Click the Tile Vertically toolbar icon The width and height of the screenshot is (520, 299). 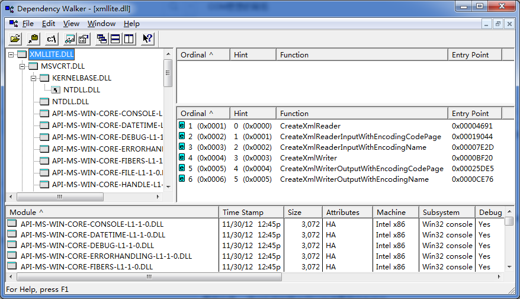129,39
